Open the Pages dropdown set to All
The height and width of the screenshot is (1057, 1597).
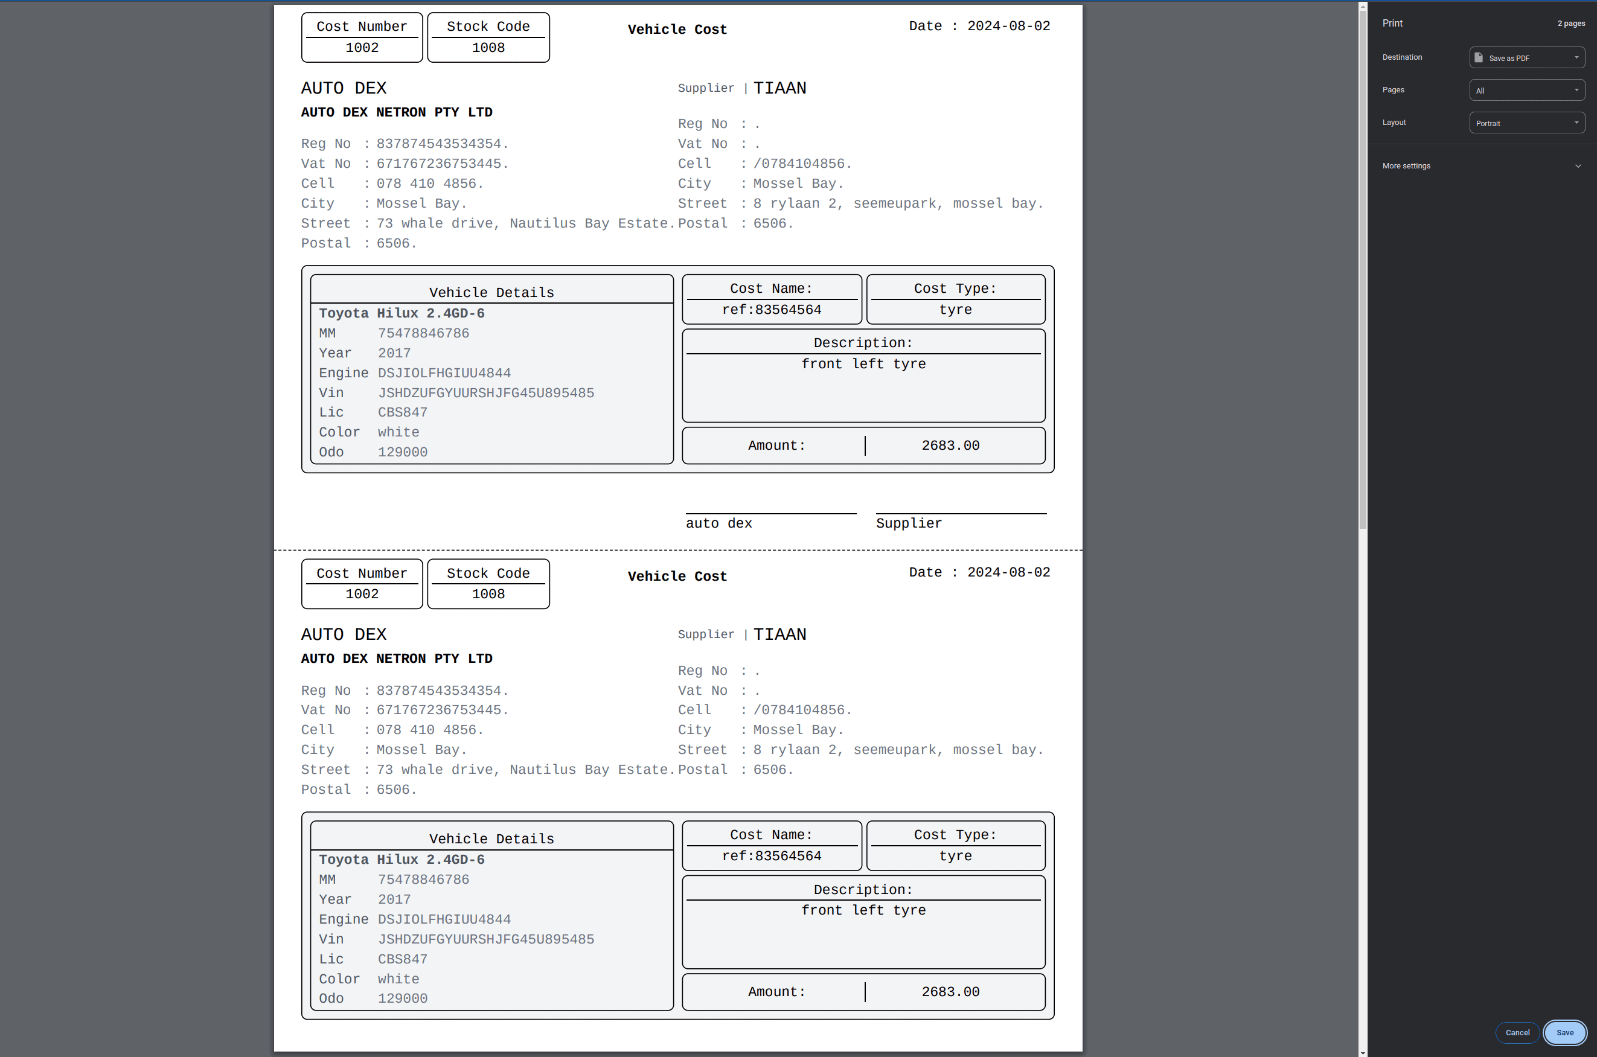(x=1526, y=91)
